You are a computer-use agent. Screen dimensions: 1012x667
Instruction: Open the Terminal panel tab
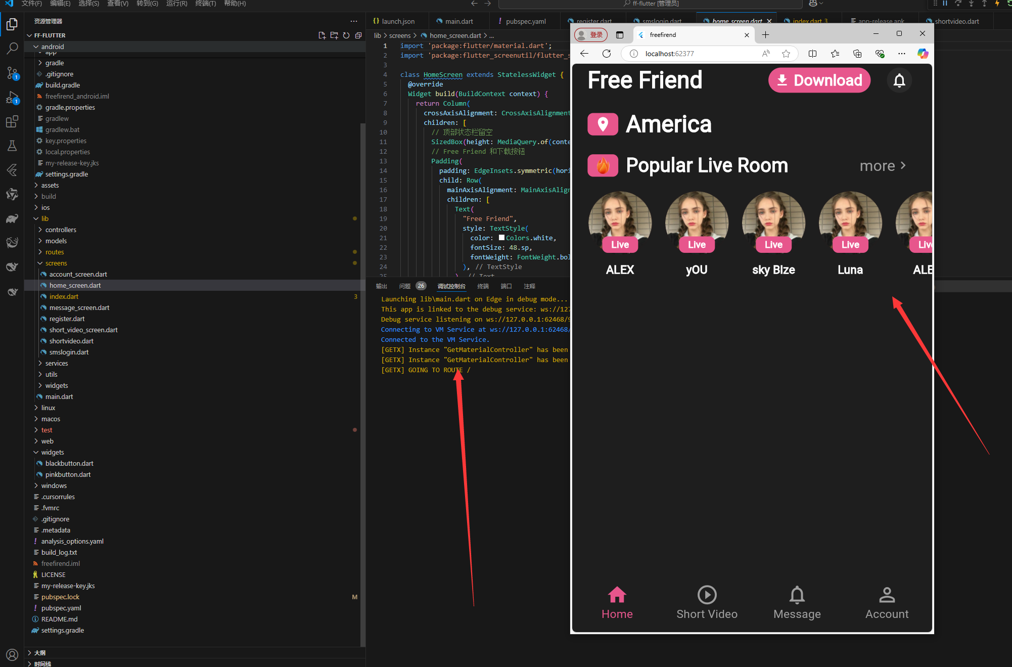(483, 286)
